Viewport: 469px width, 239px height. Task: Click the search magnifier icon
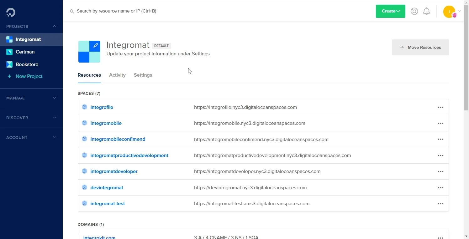72,11
